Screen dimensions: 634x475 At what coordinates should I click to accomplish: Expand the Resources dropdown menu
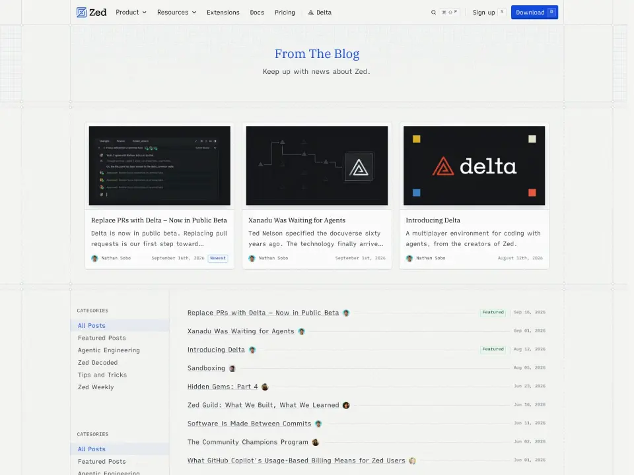[x=177, y=13]
